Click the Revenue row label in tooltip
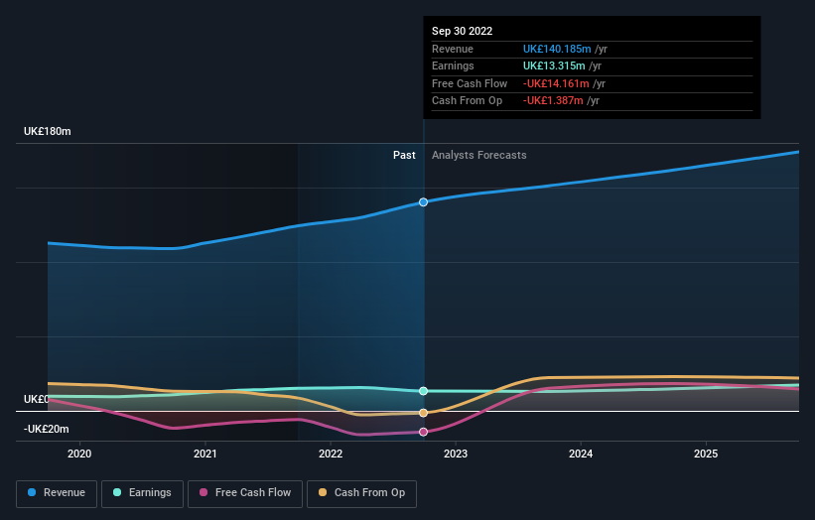815x520 pixels. 453,49
